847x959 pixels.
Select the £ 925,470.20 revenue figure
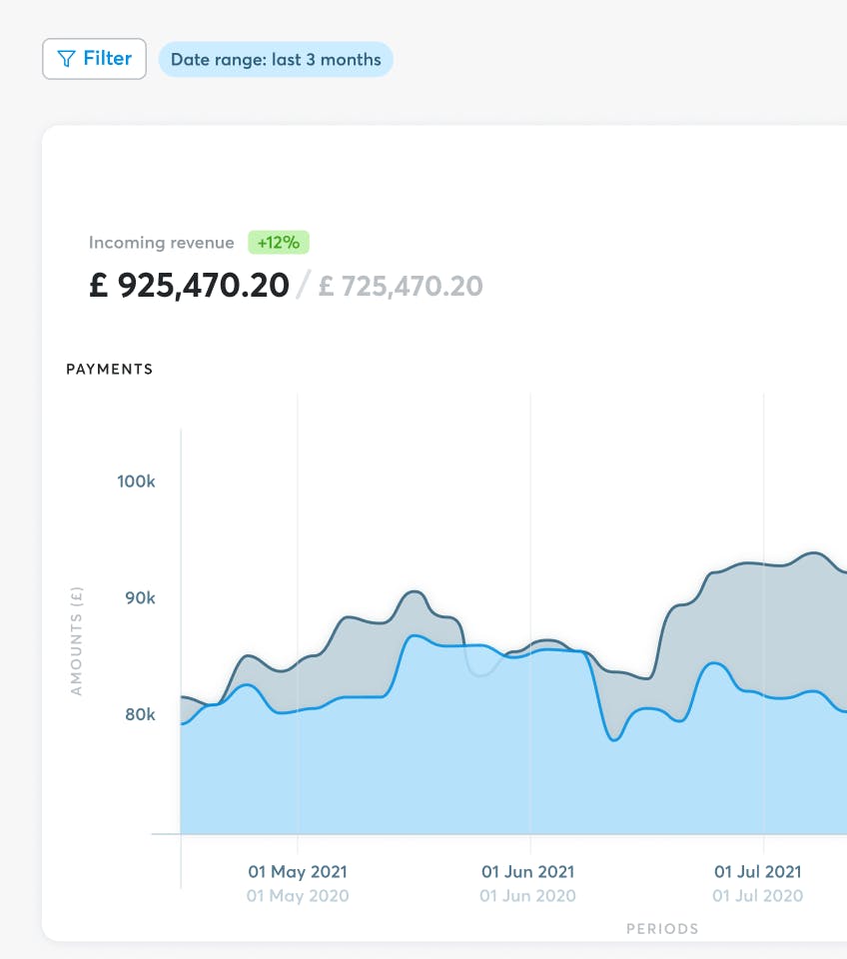click(x=189, y=286)
